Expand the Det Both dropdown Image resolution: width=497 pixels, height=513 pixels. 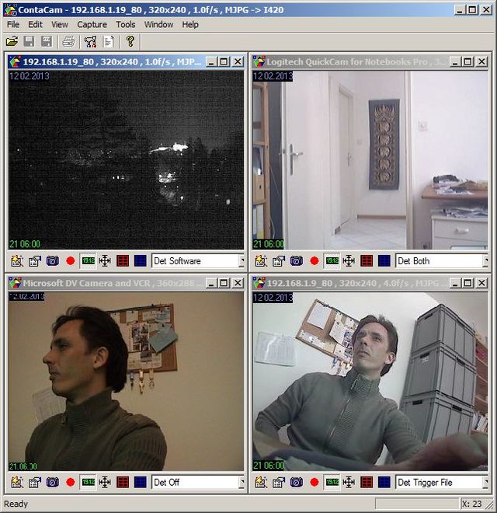coord(485,261)
